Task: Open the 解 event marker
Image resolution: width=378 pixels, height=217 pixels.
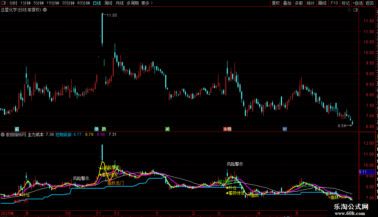Action: click(17, 129)
